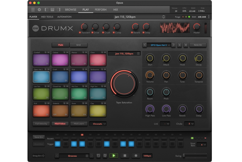Click the Volume knob

(150, 75)
